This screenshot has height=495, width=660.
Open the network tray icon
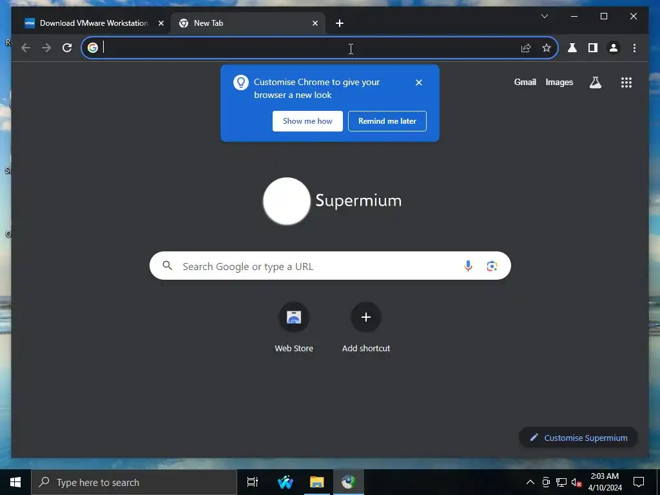point(561,482)
